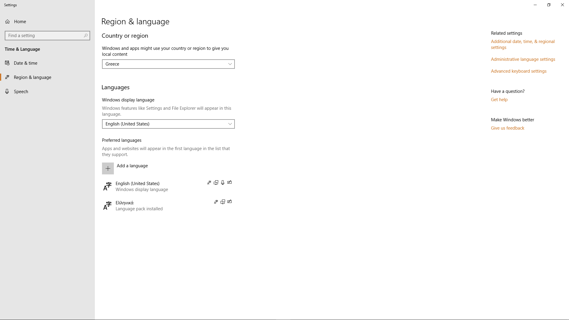
Task: Open the Speech settings page
Action: tap(21, 92)
